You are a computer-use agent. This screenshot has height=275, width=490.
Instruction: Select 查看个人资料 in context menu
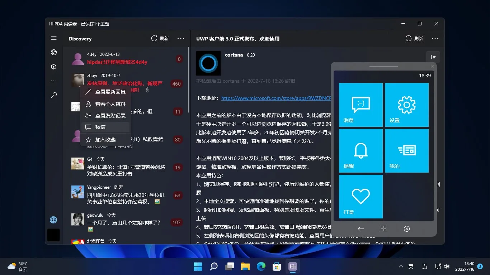[105, 104]
